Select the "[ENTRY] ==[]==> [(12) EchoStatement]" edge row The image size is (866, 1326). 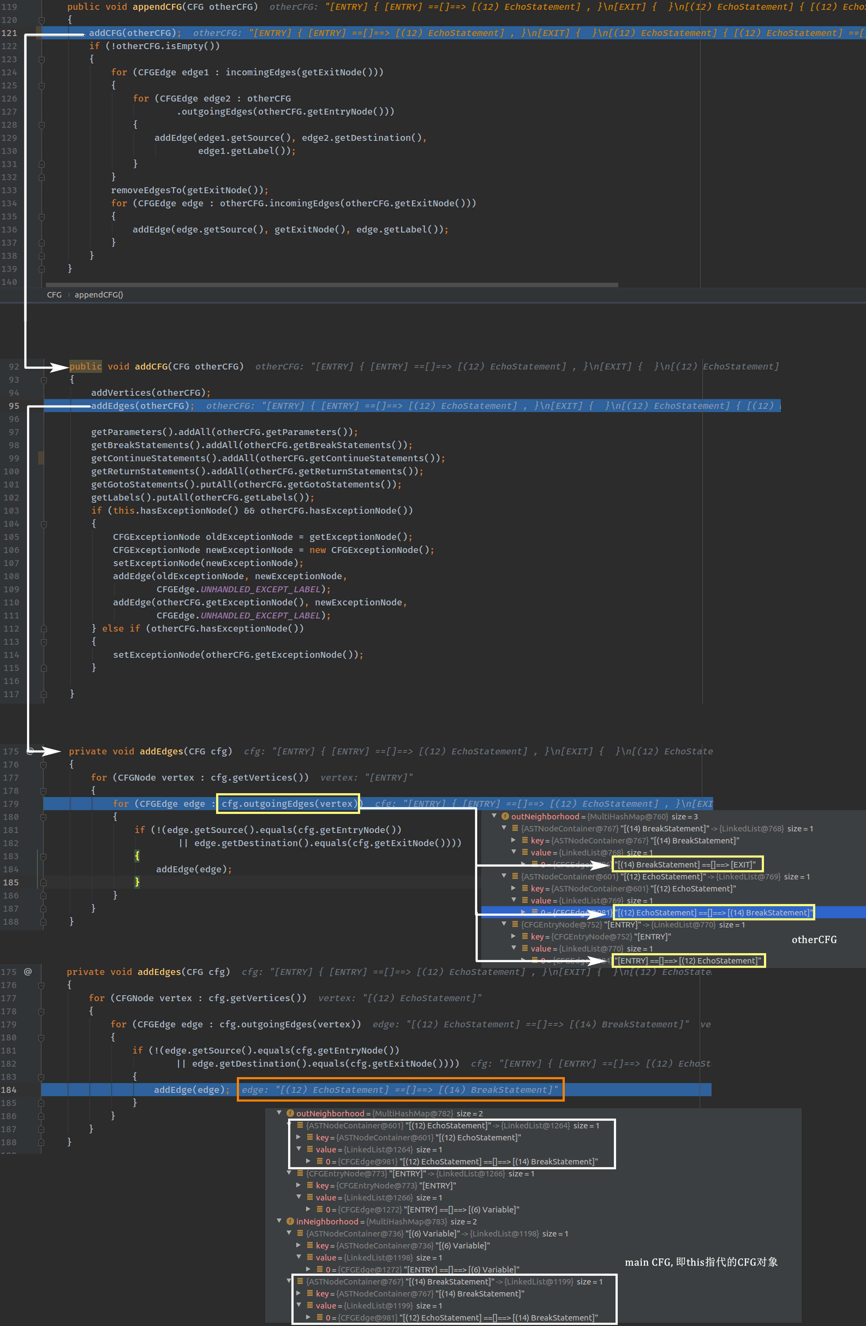pyautogui.click(x=673, y=961)
